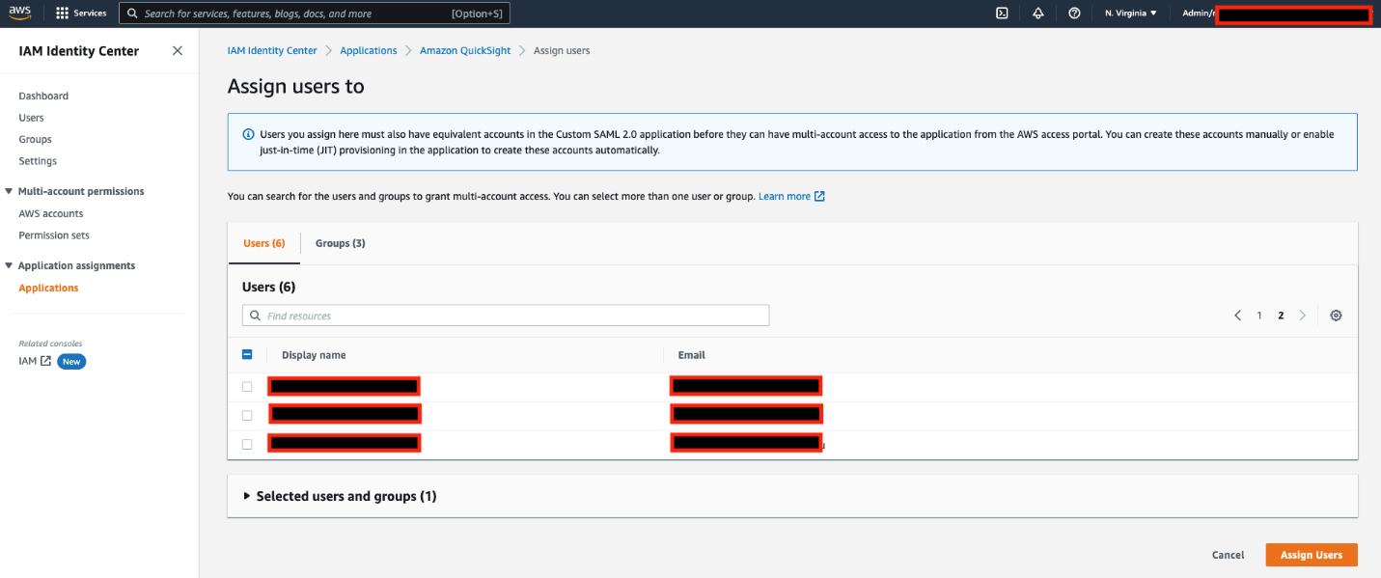Close the IAM Identity Center sidebar
Viewport: 1381px width, 578px height.
(178, 51)
